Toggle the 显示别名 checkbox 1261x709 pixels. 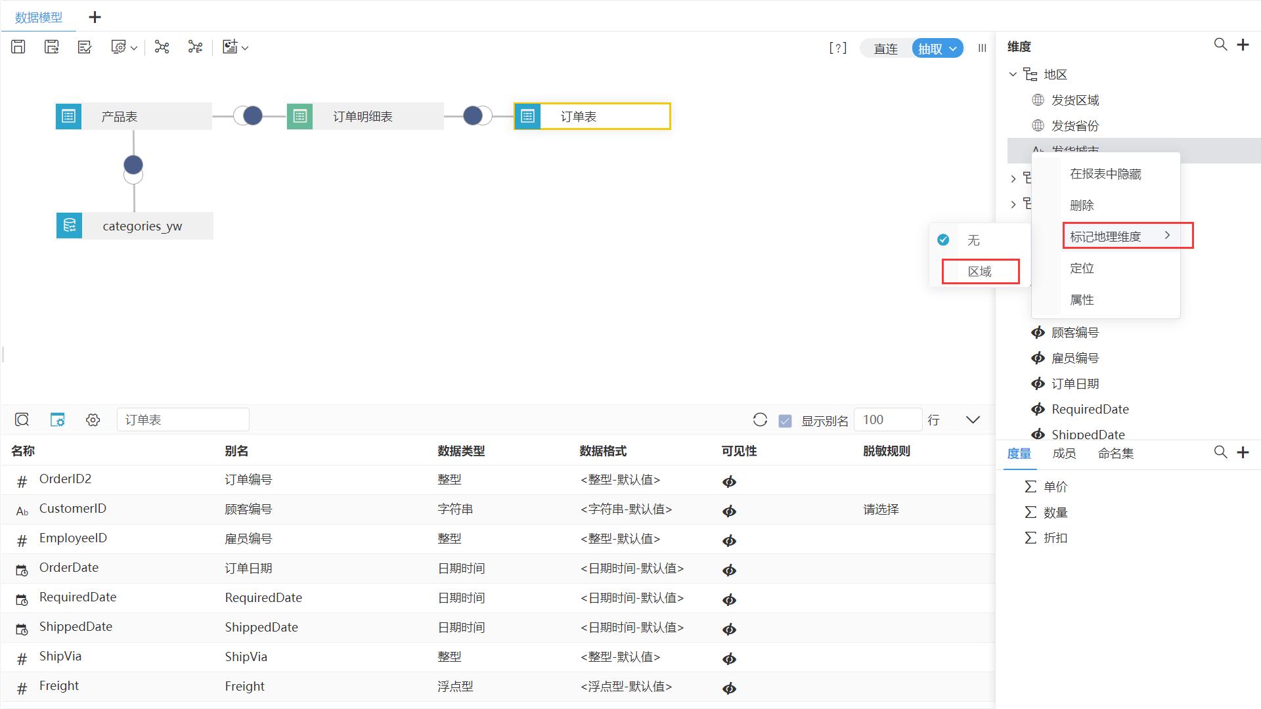785,419
